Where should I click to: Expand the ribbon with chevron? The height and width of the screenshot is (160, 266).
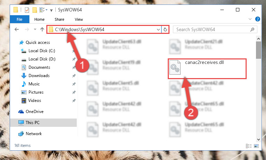click(x=250, y=19)
